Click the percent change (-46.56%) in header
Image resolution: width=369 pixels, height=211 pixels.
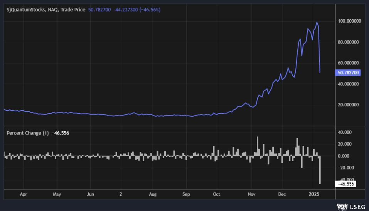pos(150,10)
